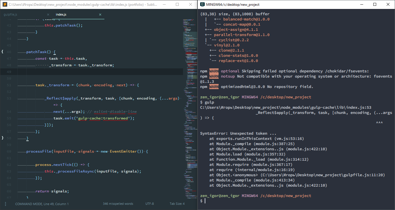Click the word _Reflect$apply in the editor
The height and width of the screenshot is (210, 395).
60,98
